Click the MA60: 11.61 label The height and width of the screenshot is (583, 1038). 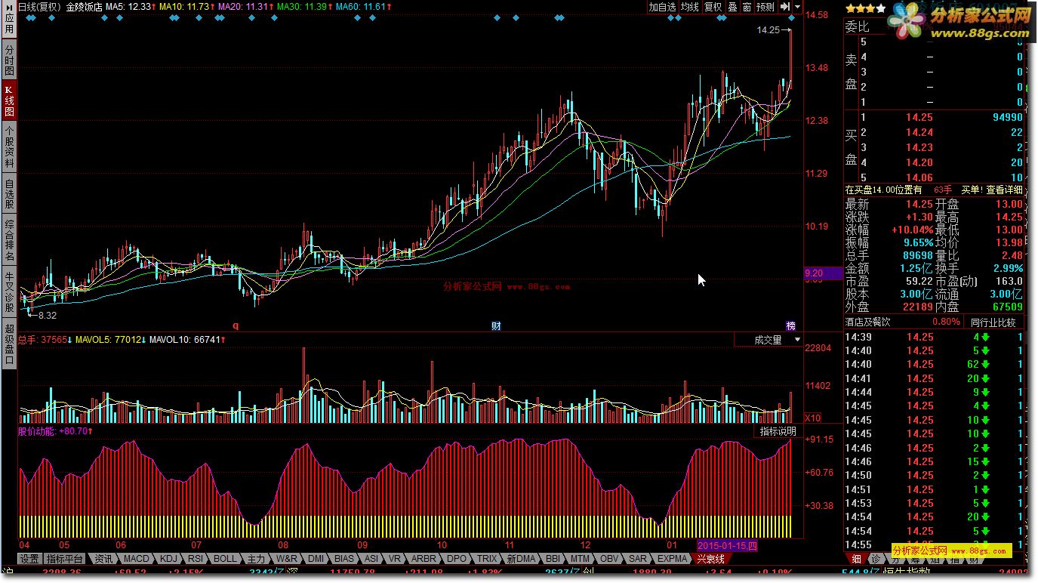362,7
